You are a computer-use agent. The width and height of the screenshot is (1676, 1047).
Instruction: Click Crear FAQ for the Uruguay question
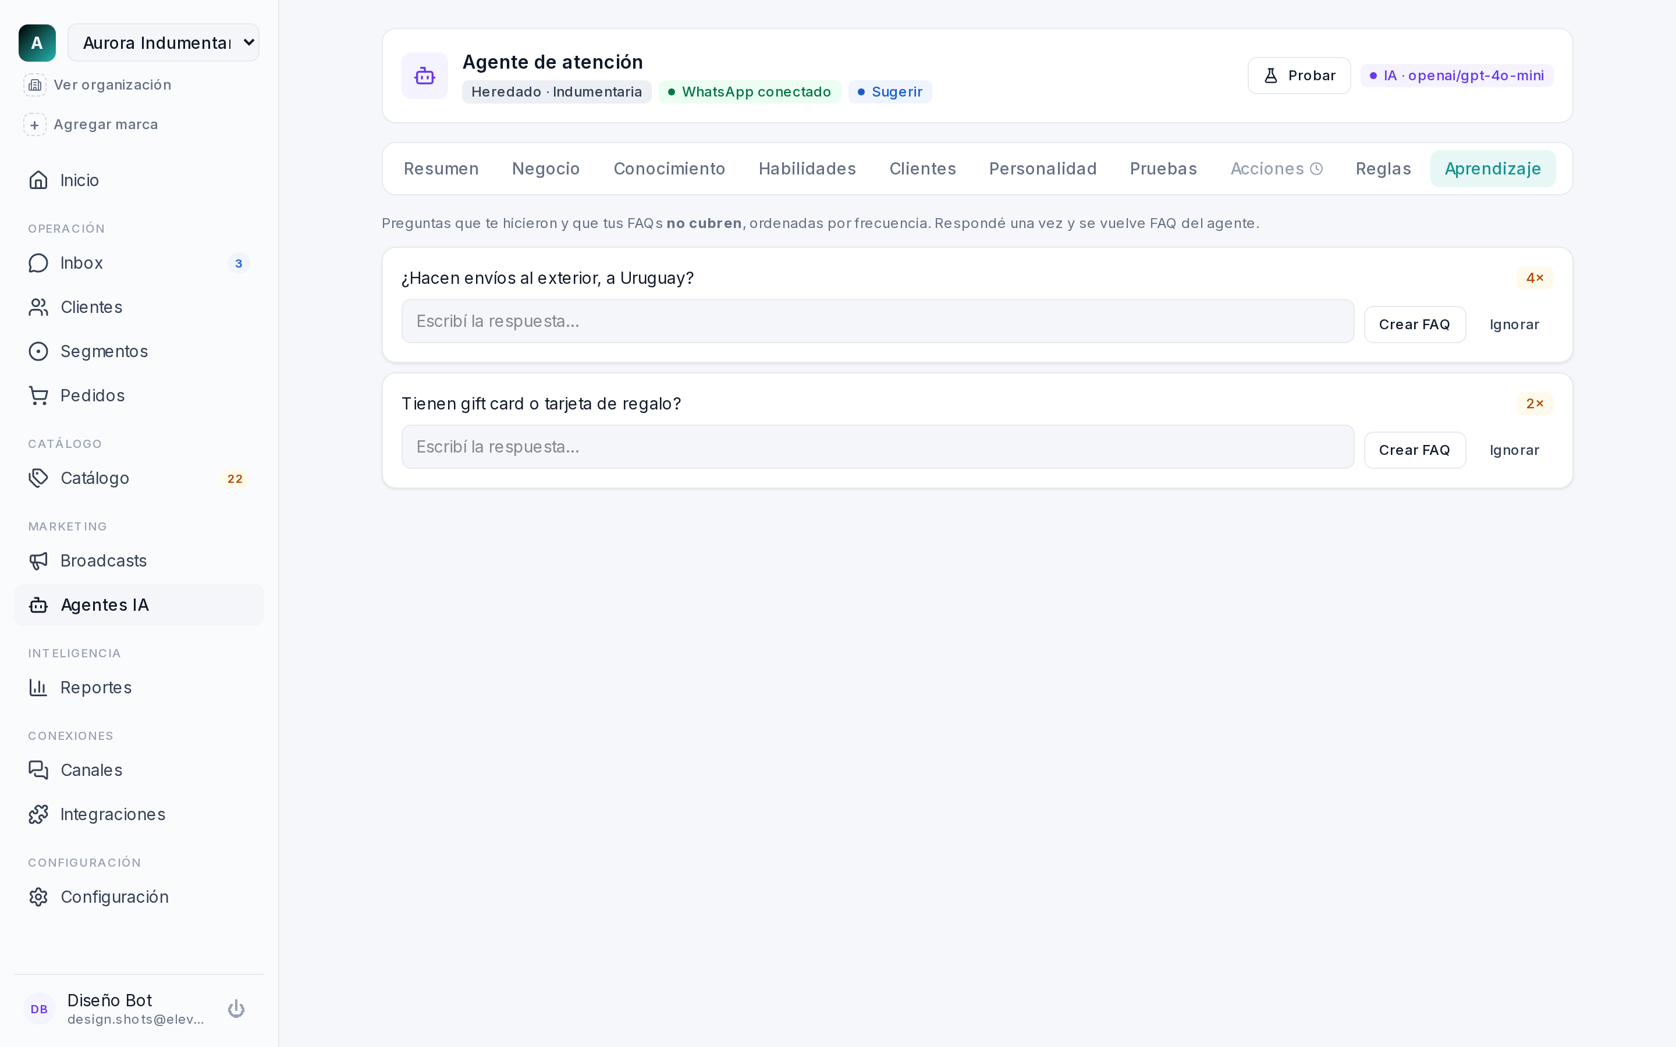click(x=1414, y=325)
